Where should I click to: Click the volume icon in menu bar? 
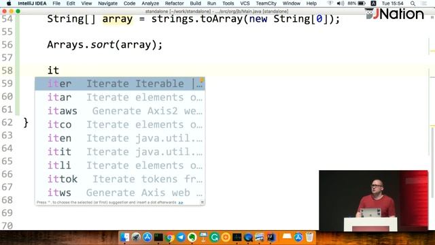340,3
